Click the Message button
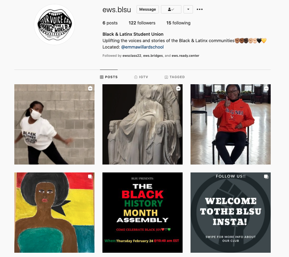The width and height of the screenshot is (289, 257). tap(148, 9)
